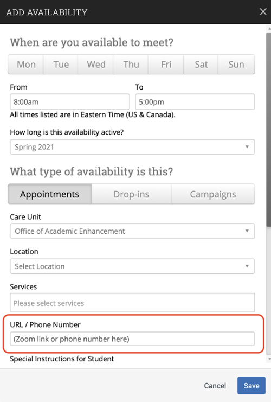Click the From time field
The height and width of the screenshot is (402, 271).
(70, 102)
